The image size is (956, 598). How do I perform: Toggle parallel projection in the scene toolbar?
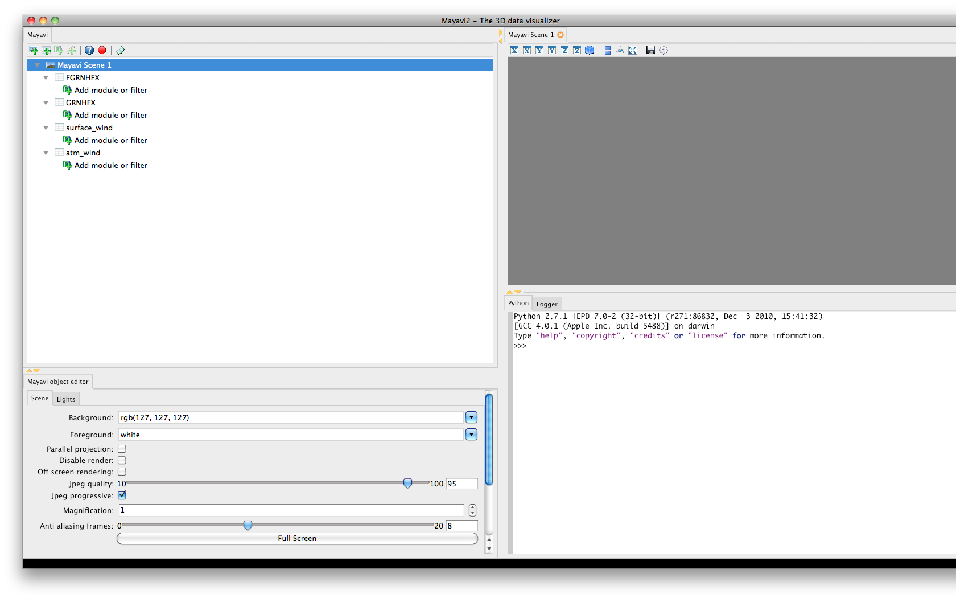click(x=608, y=51)
